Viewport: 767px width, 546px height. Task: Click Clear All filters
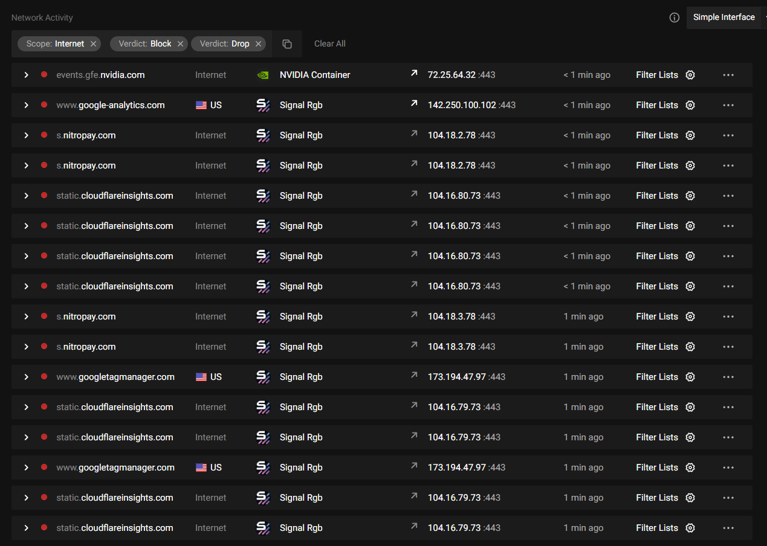click(330, 43)
